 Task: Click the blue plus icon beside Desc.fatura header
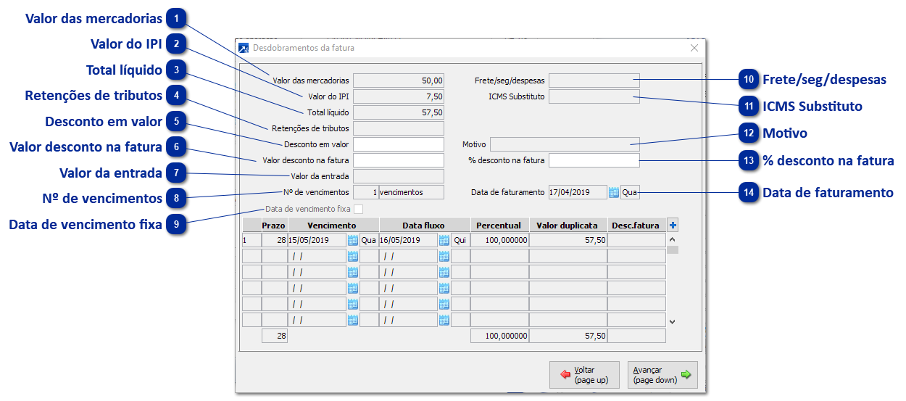(x=673, y=226)
